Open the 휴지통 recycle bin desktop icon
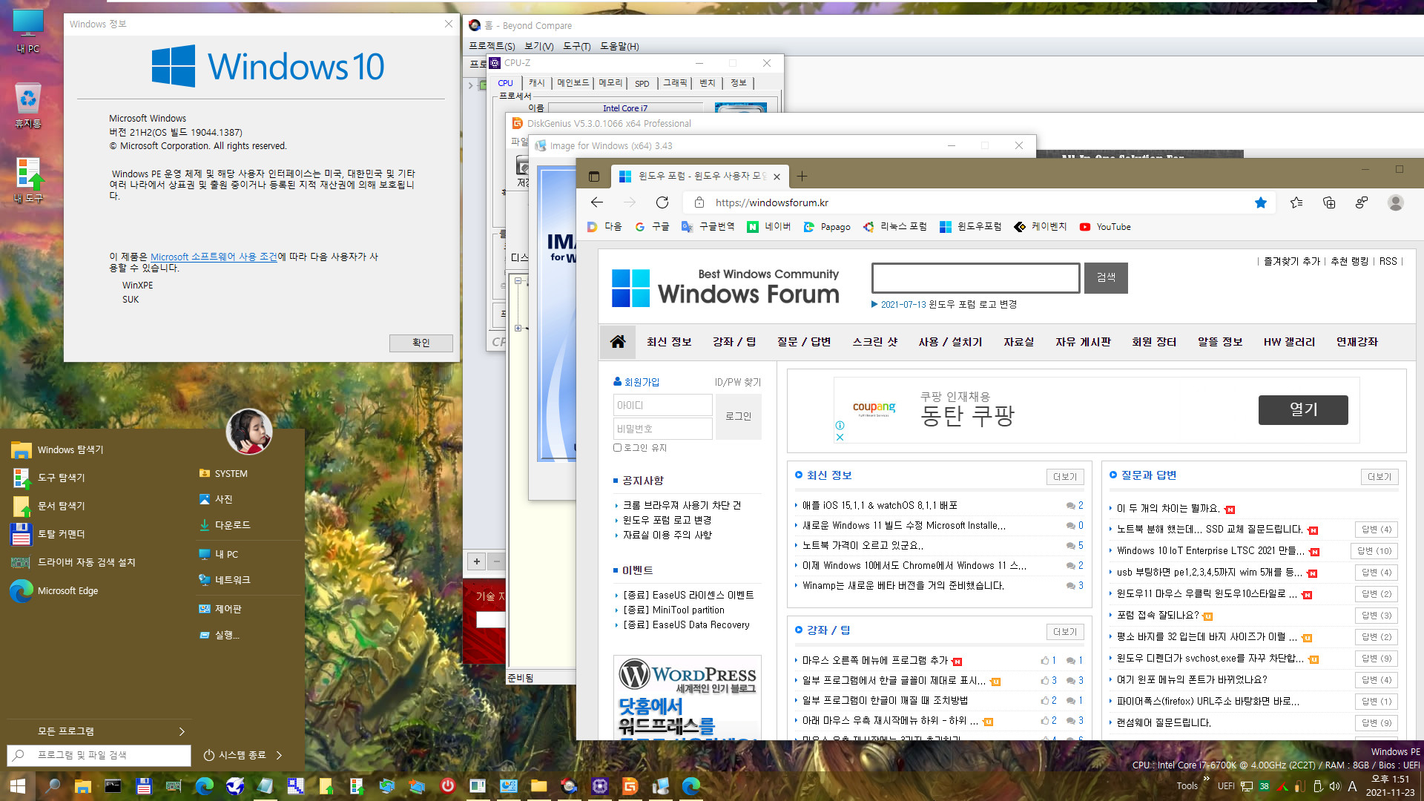 [28, 105]
